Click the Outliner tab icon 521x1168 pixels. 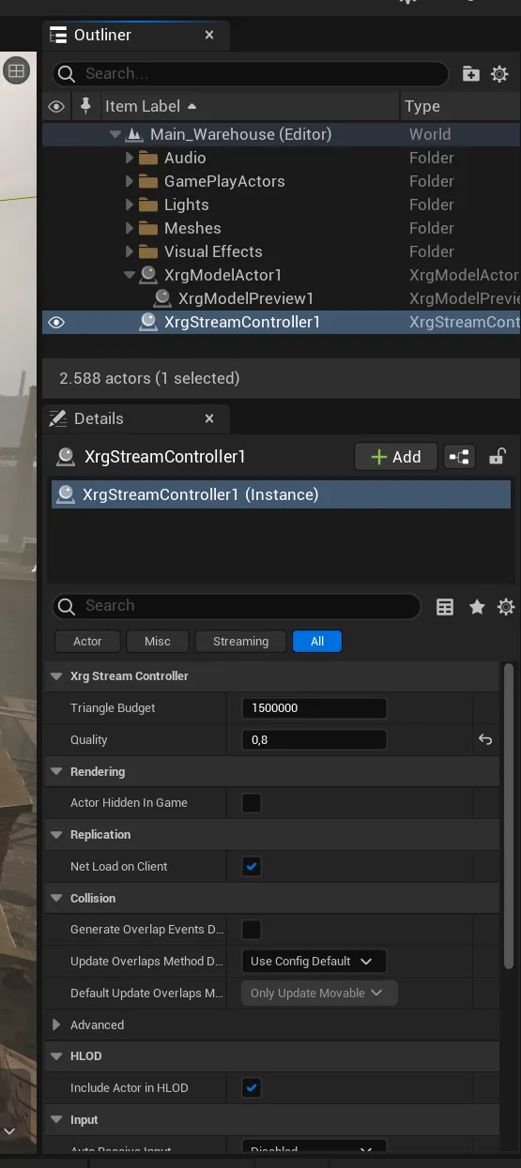[59, 36]
